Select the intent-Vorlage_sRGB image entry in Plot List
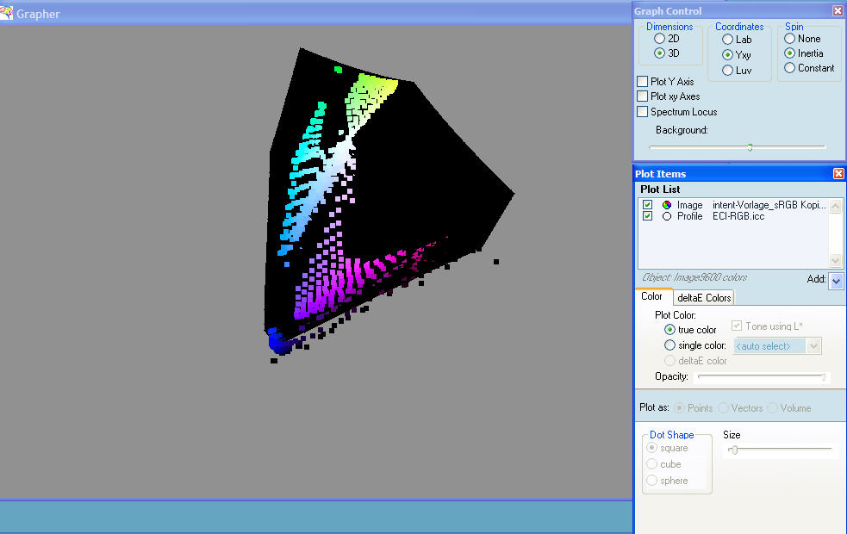The image size is (847, 534). (x=769, y=205)
